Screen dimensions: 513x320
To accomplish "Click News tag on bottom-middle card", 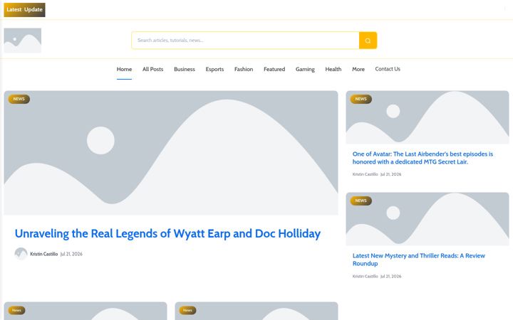I will click(x=187, y=310).
